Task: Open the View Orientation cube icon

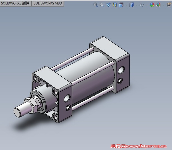Action: pyautogui.click(x=121, y=5)
